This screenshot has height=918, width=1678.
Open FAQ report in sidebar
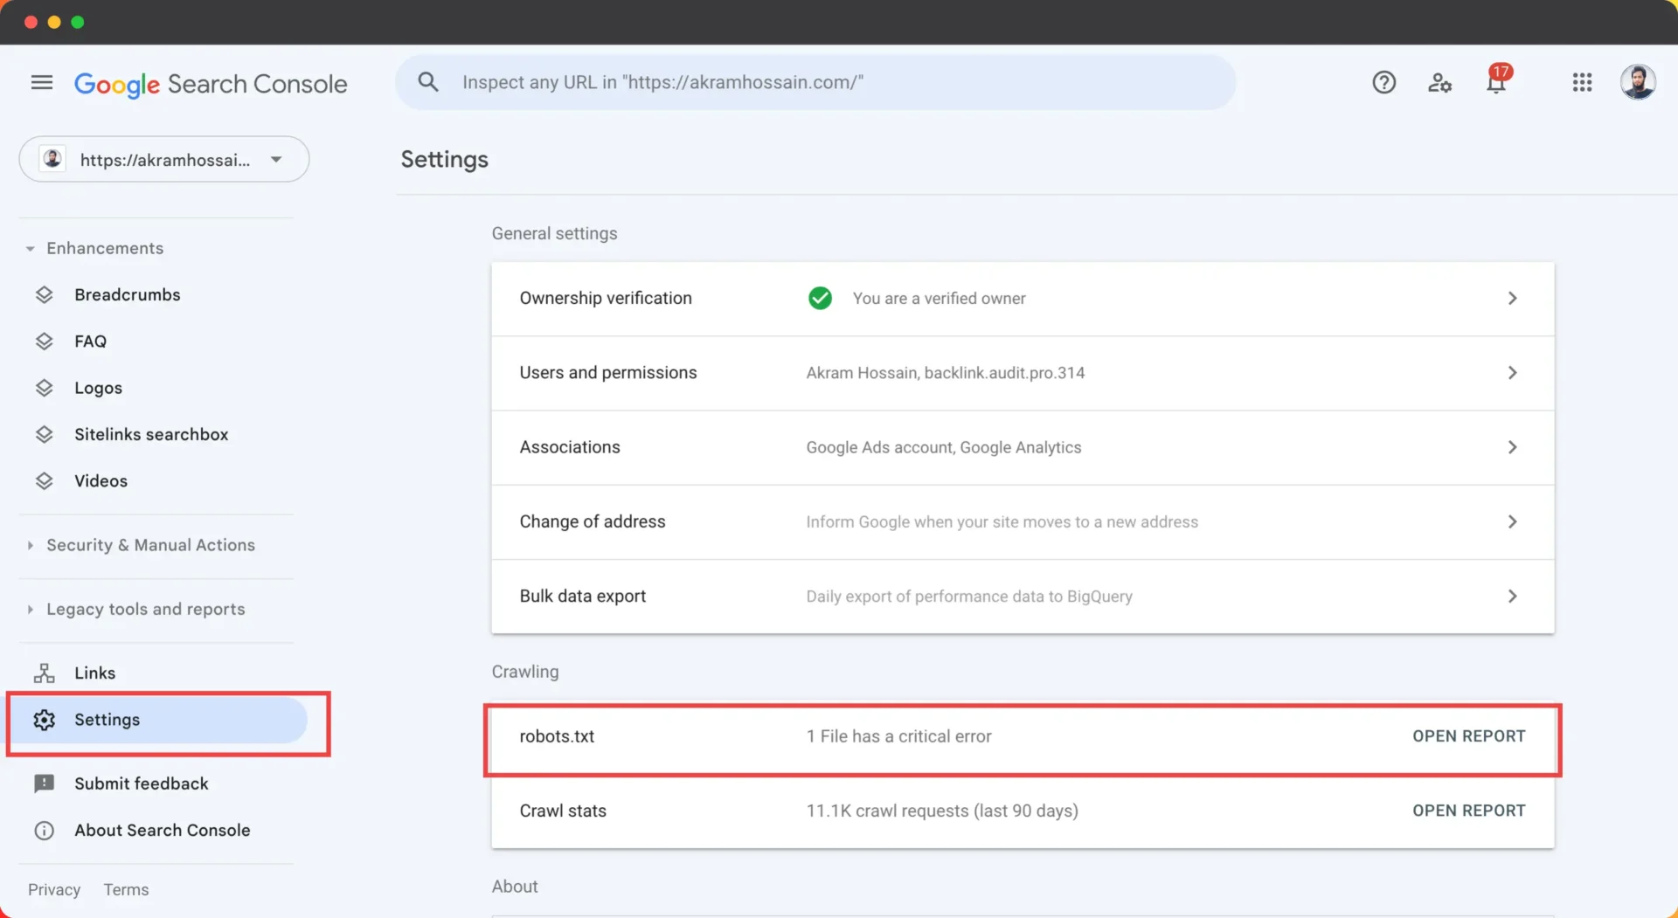(91, 341)
